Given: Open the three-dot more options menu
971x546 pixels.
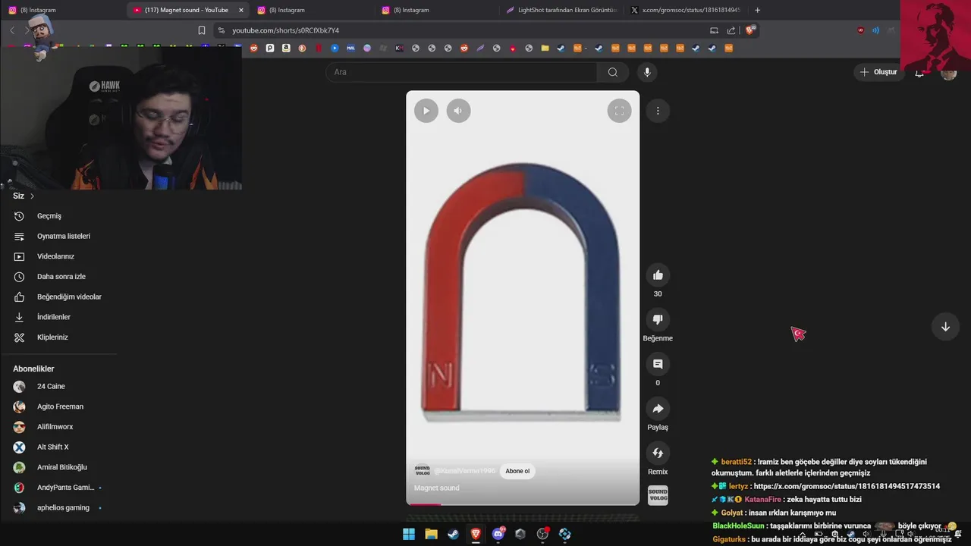Looking at the screenshot, I should [x=658, y=111].
